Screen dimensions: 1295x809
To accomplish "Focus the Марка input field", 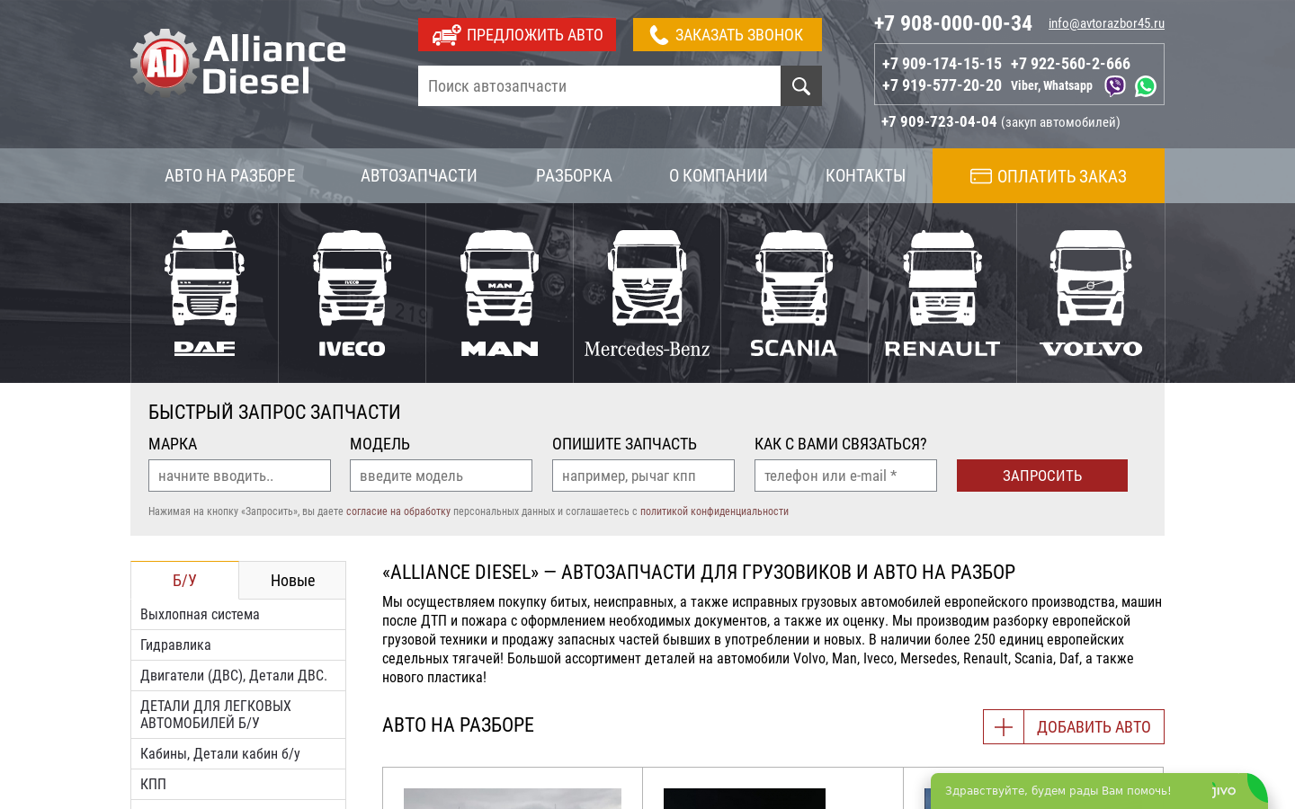I will tap(239, 476).
